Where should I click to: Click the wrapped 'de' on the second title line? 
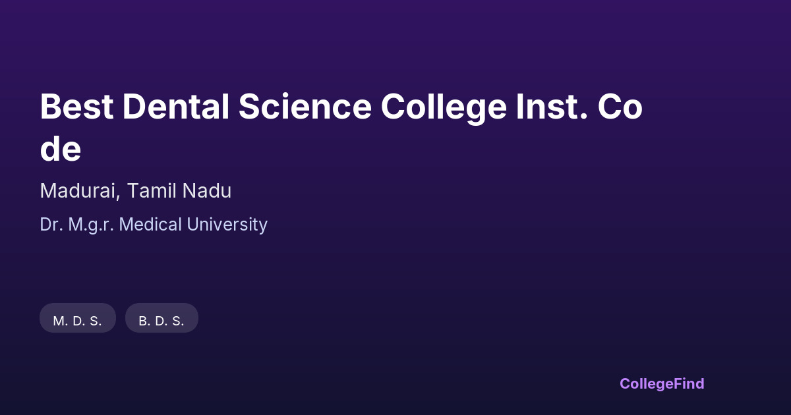[x=60, y=150]
